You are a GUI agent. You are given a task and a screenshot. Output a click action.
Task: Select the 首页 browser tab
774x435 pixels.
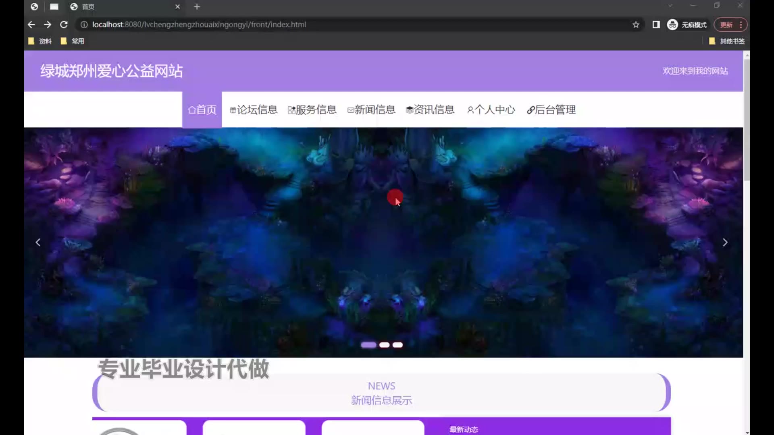point(125,6)
